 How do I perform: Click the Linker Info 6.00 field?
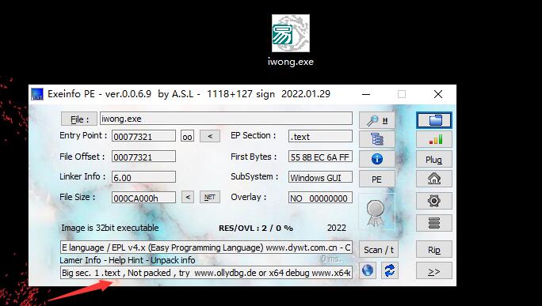[143, 177]
